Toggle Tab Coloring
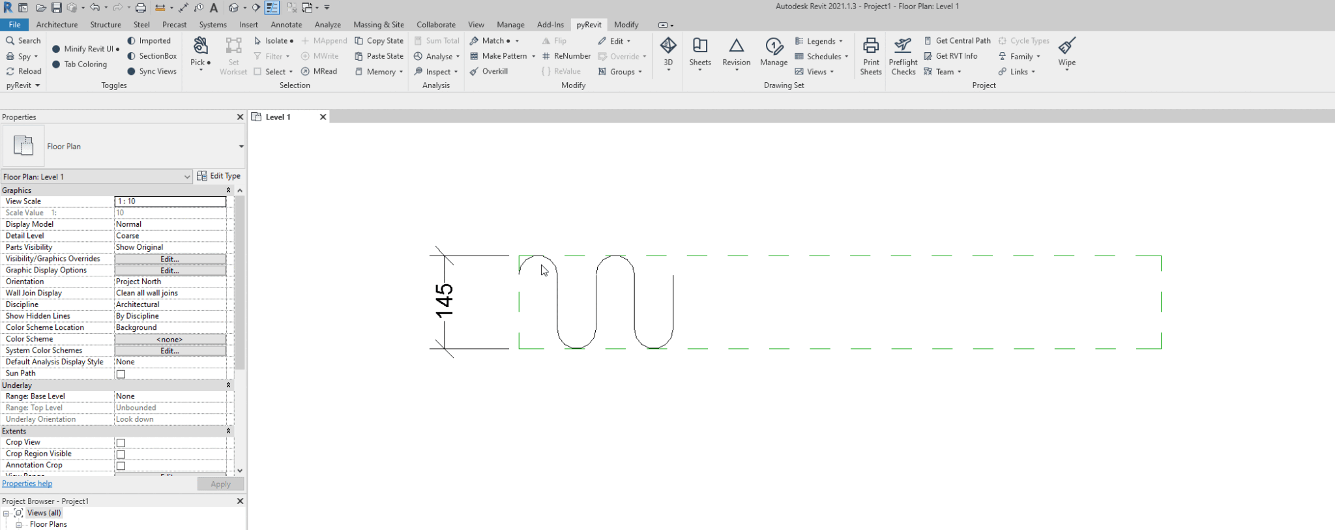Image resolution: width=1335 pixels, height=530 pixels. pyautogui.click(x=79, y=64)
